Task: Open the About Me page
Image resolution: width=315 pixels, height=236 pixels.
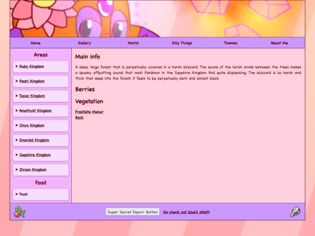Action: (x=279, y=43)
